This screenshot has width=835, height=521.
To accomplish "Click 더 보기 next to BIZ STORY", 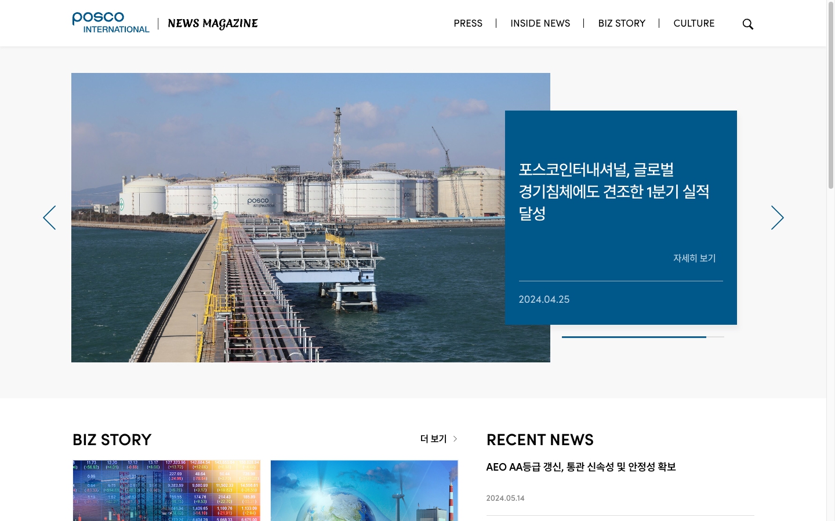I will point(439,439).
